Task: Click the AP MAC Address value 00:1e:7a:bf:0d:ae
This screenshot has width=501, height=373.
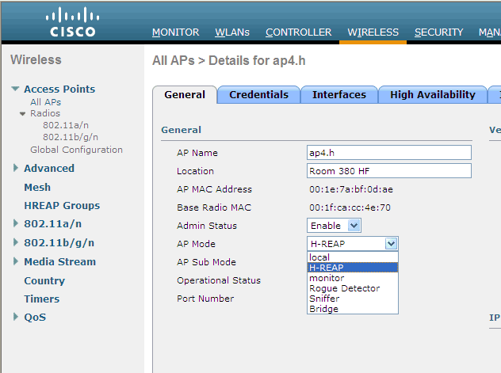Action: pos(351,189)
